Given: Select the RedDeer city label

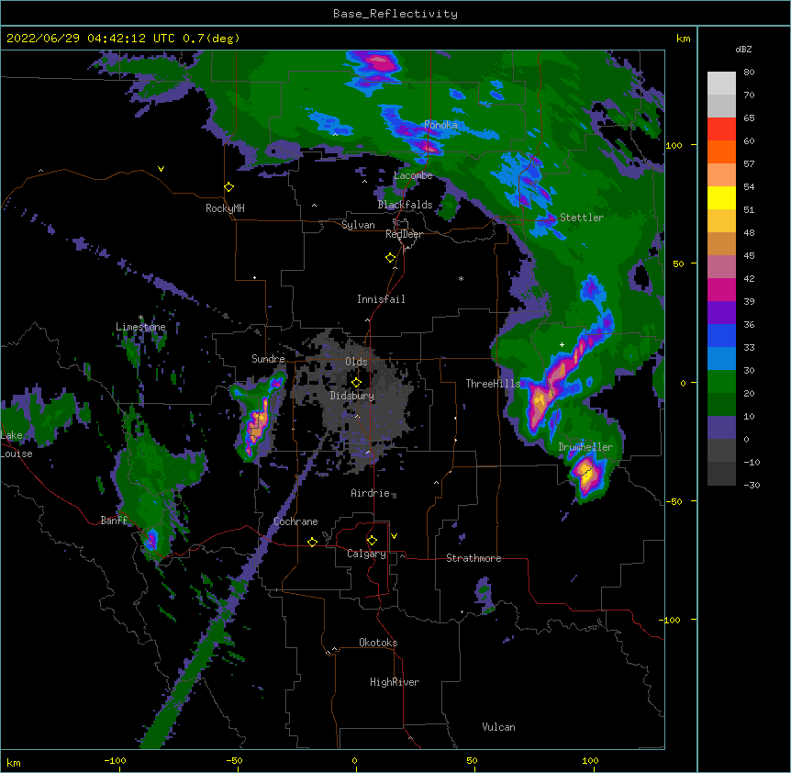Looking at the screenshot, I should [x=404, y=234].
